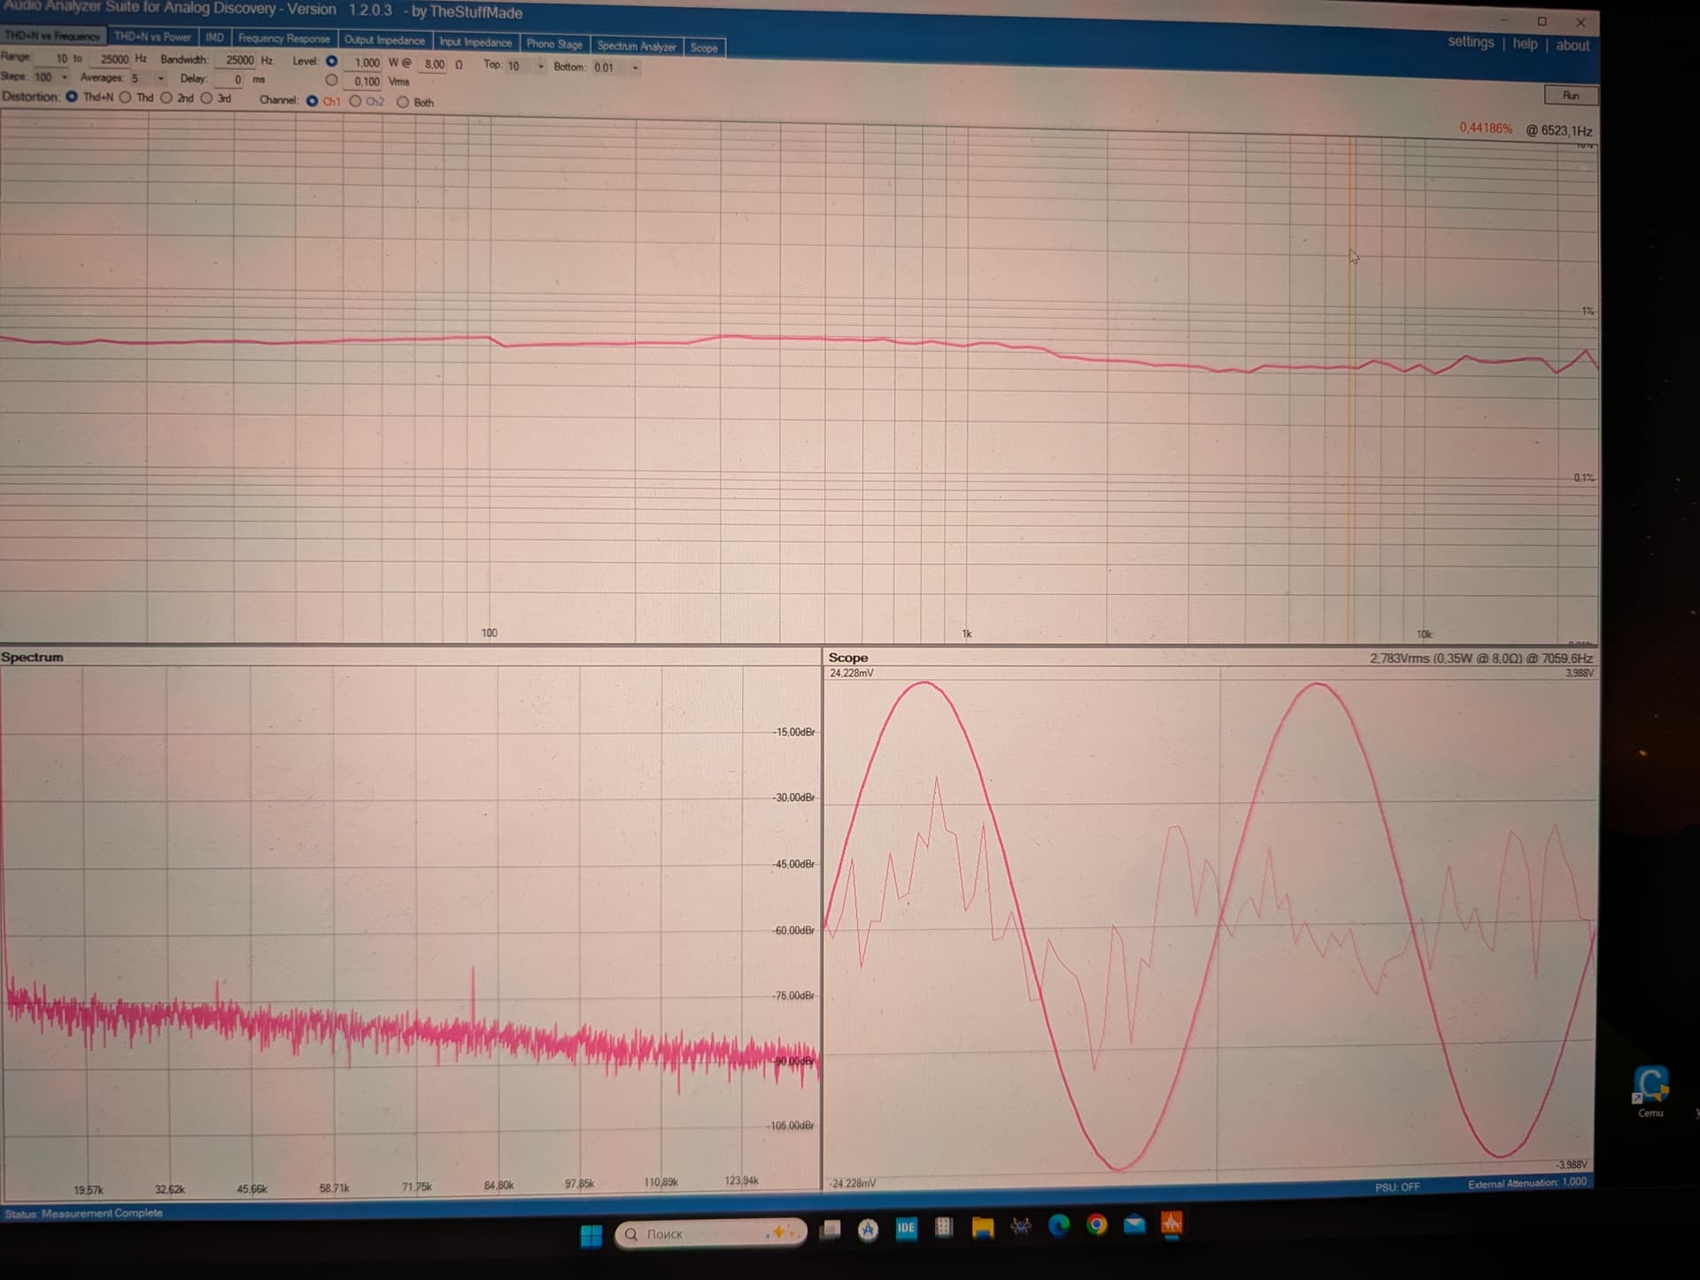Select Thd+N distortion radio button
This screenshot has height=1280, width=1700.
pos(72,96)
